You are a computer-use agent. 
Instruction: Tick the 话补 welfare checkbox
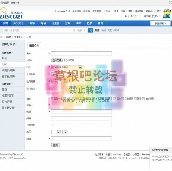click(x=114, y=99)
